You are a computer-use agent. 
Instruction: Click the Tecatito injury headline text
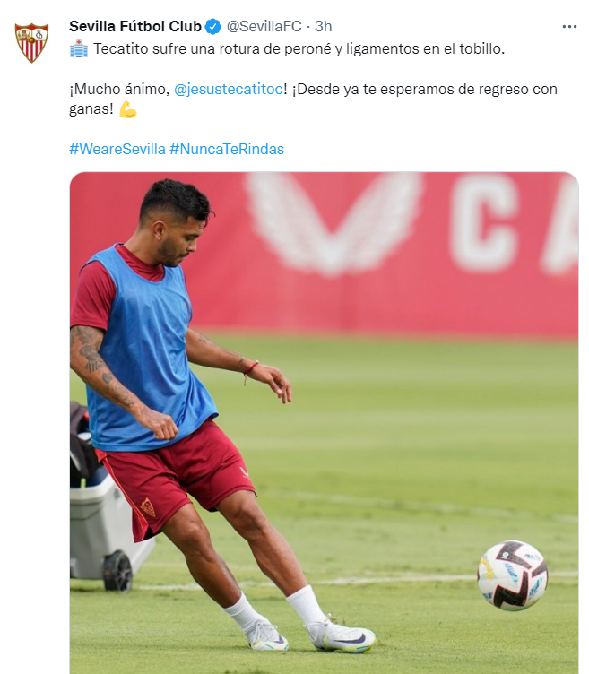point(299,48)
